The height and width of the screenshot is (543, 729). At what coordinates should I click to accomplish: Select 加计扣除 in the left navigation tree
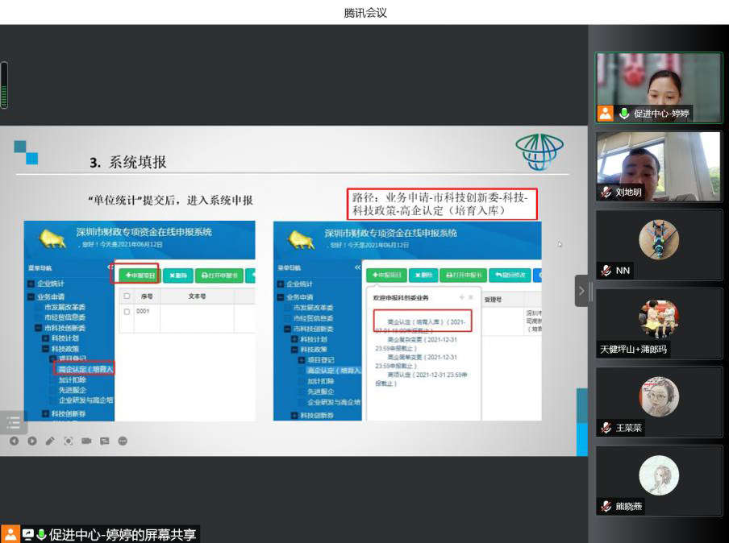coord(73,379)
